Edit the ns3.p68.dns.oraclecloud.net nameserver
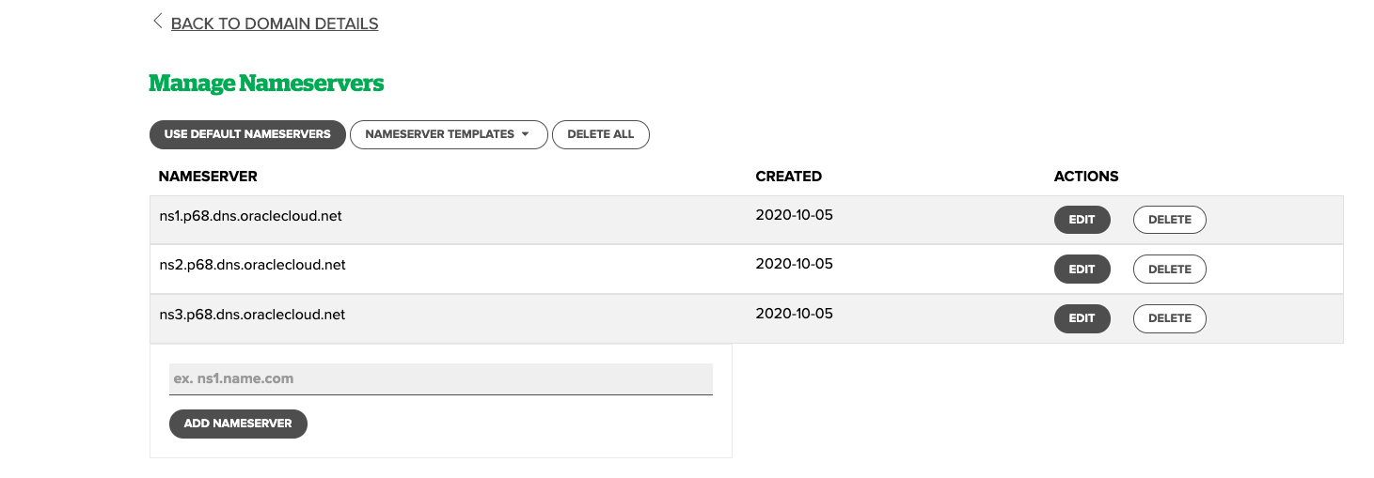This screenshot has height=478, width=1374. (x=1082, y=318)
